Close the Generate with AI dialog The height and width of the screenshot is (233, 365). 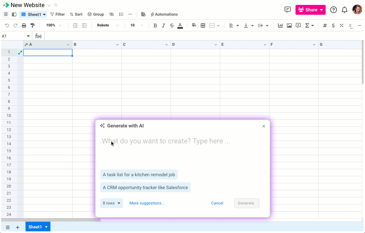pyautogui.click(x=264, y=126)
